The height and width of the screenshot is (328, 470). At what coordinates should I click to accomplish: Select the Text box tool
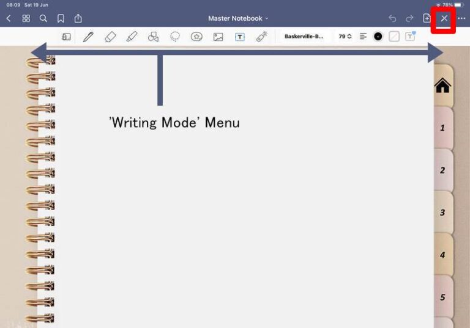click(240, 37)
